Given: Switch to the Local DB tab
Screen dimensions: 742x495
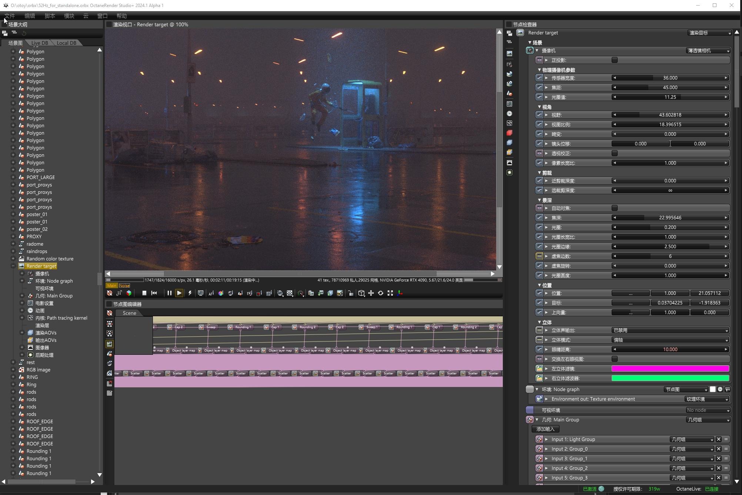Looking at the screenshot, I should 66,43.
